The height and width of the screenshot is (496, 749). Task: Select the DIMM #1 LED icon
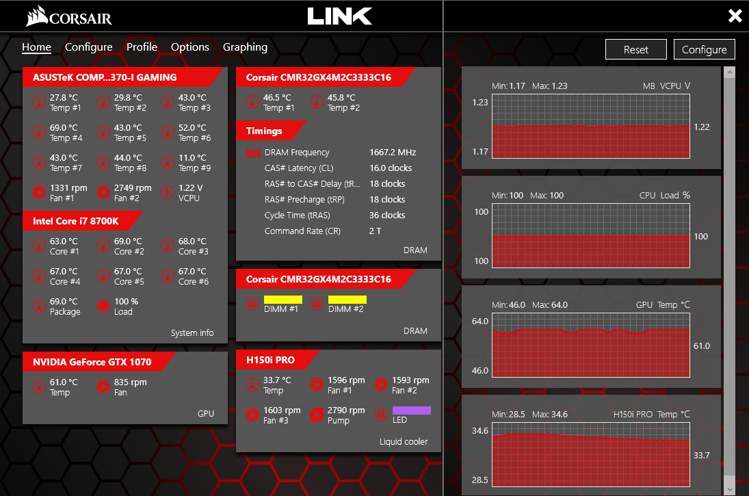[252, 304]
